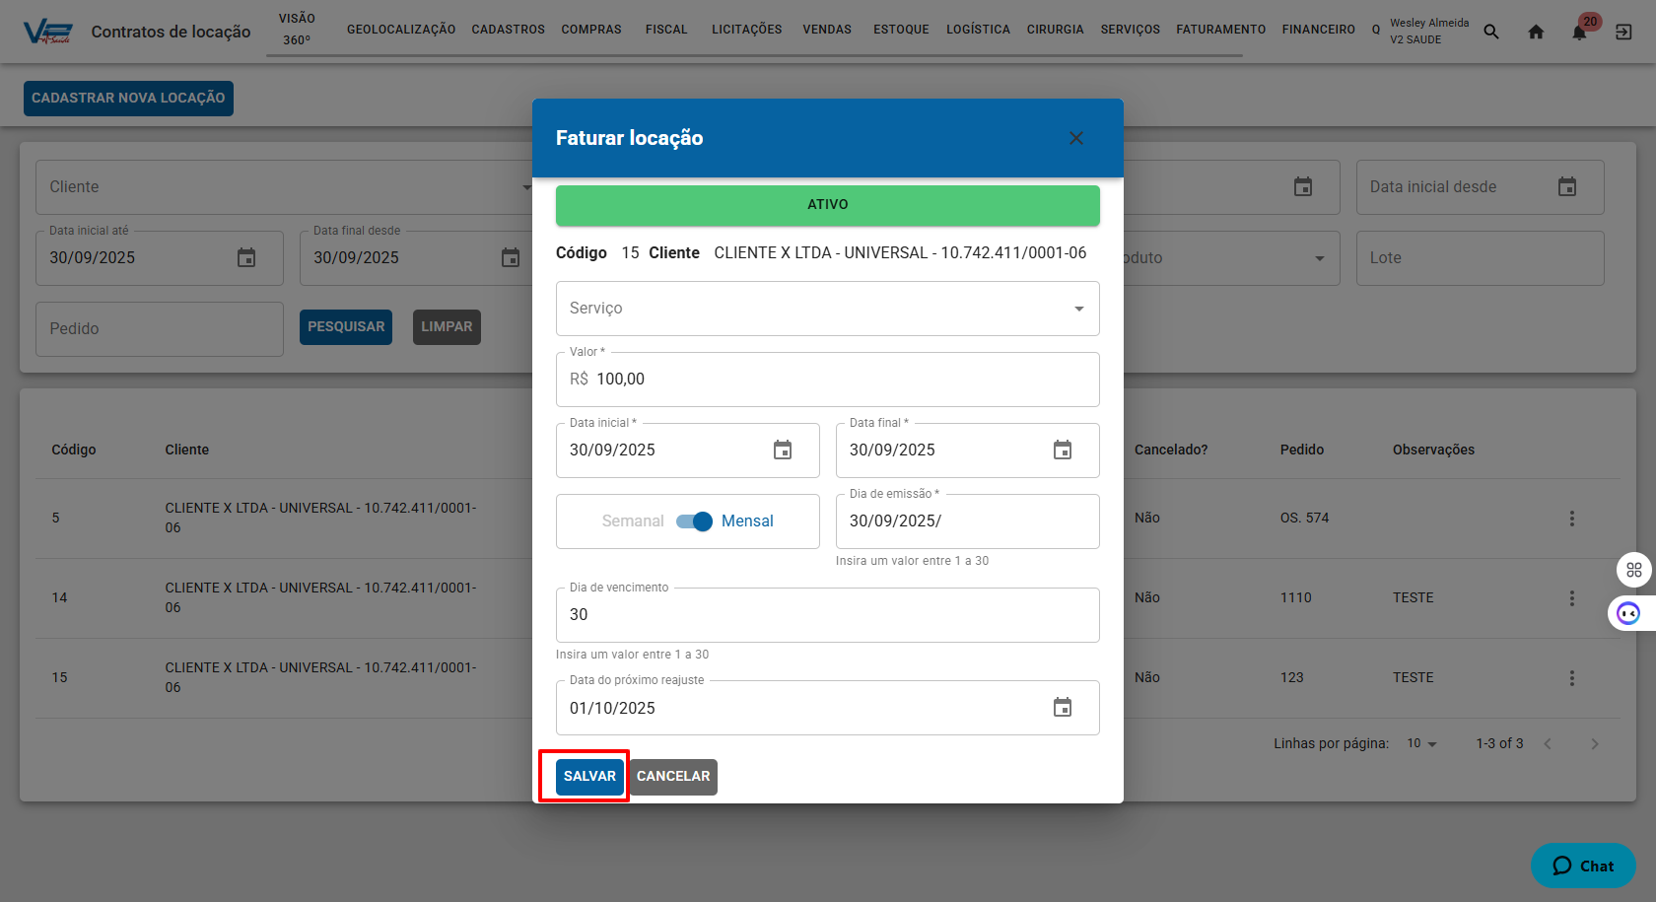Go to home via house icon

[1536, 33]
